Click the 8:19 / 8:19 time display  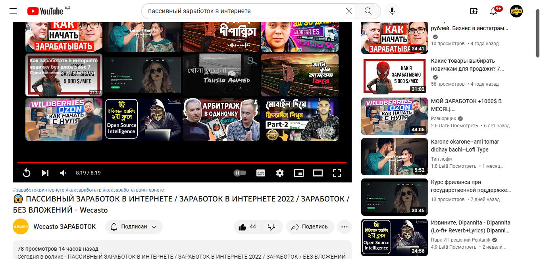pyautogui.click(x=88, y=173)
